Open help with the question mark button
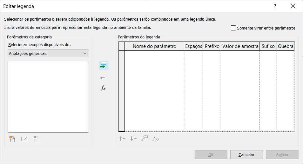Image resolution: width=303 pixels, height=164 pixels. 275,6
